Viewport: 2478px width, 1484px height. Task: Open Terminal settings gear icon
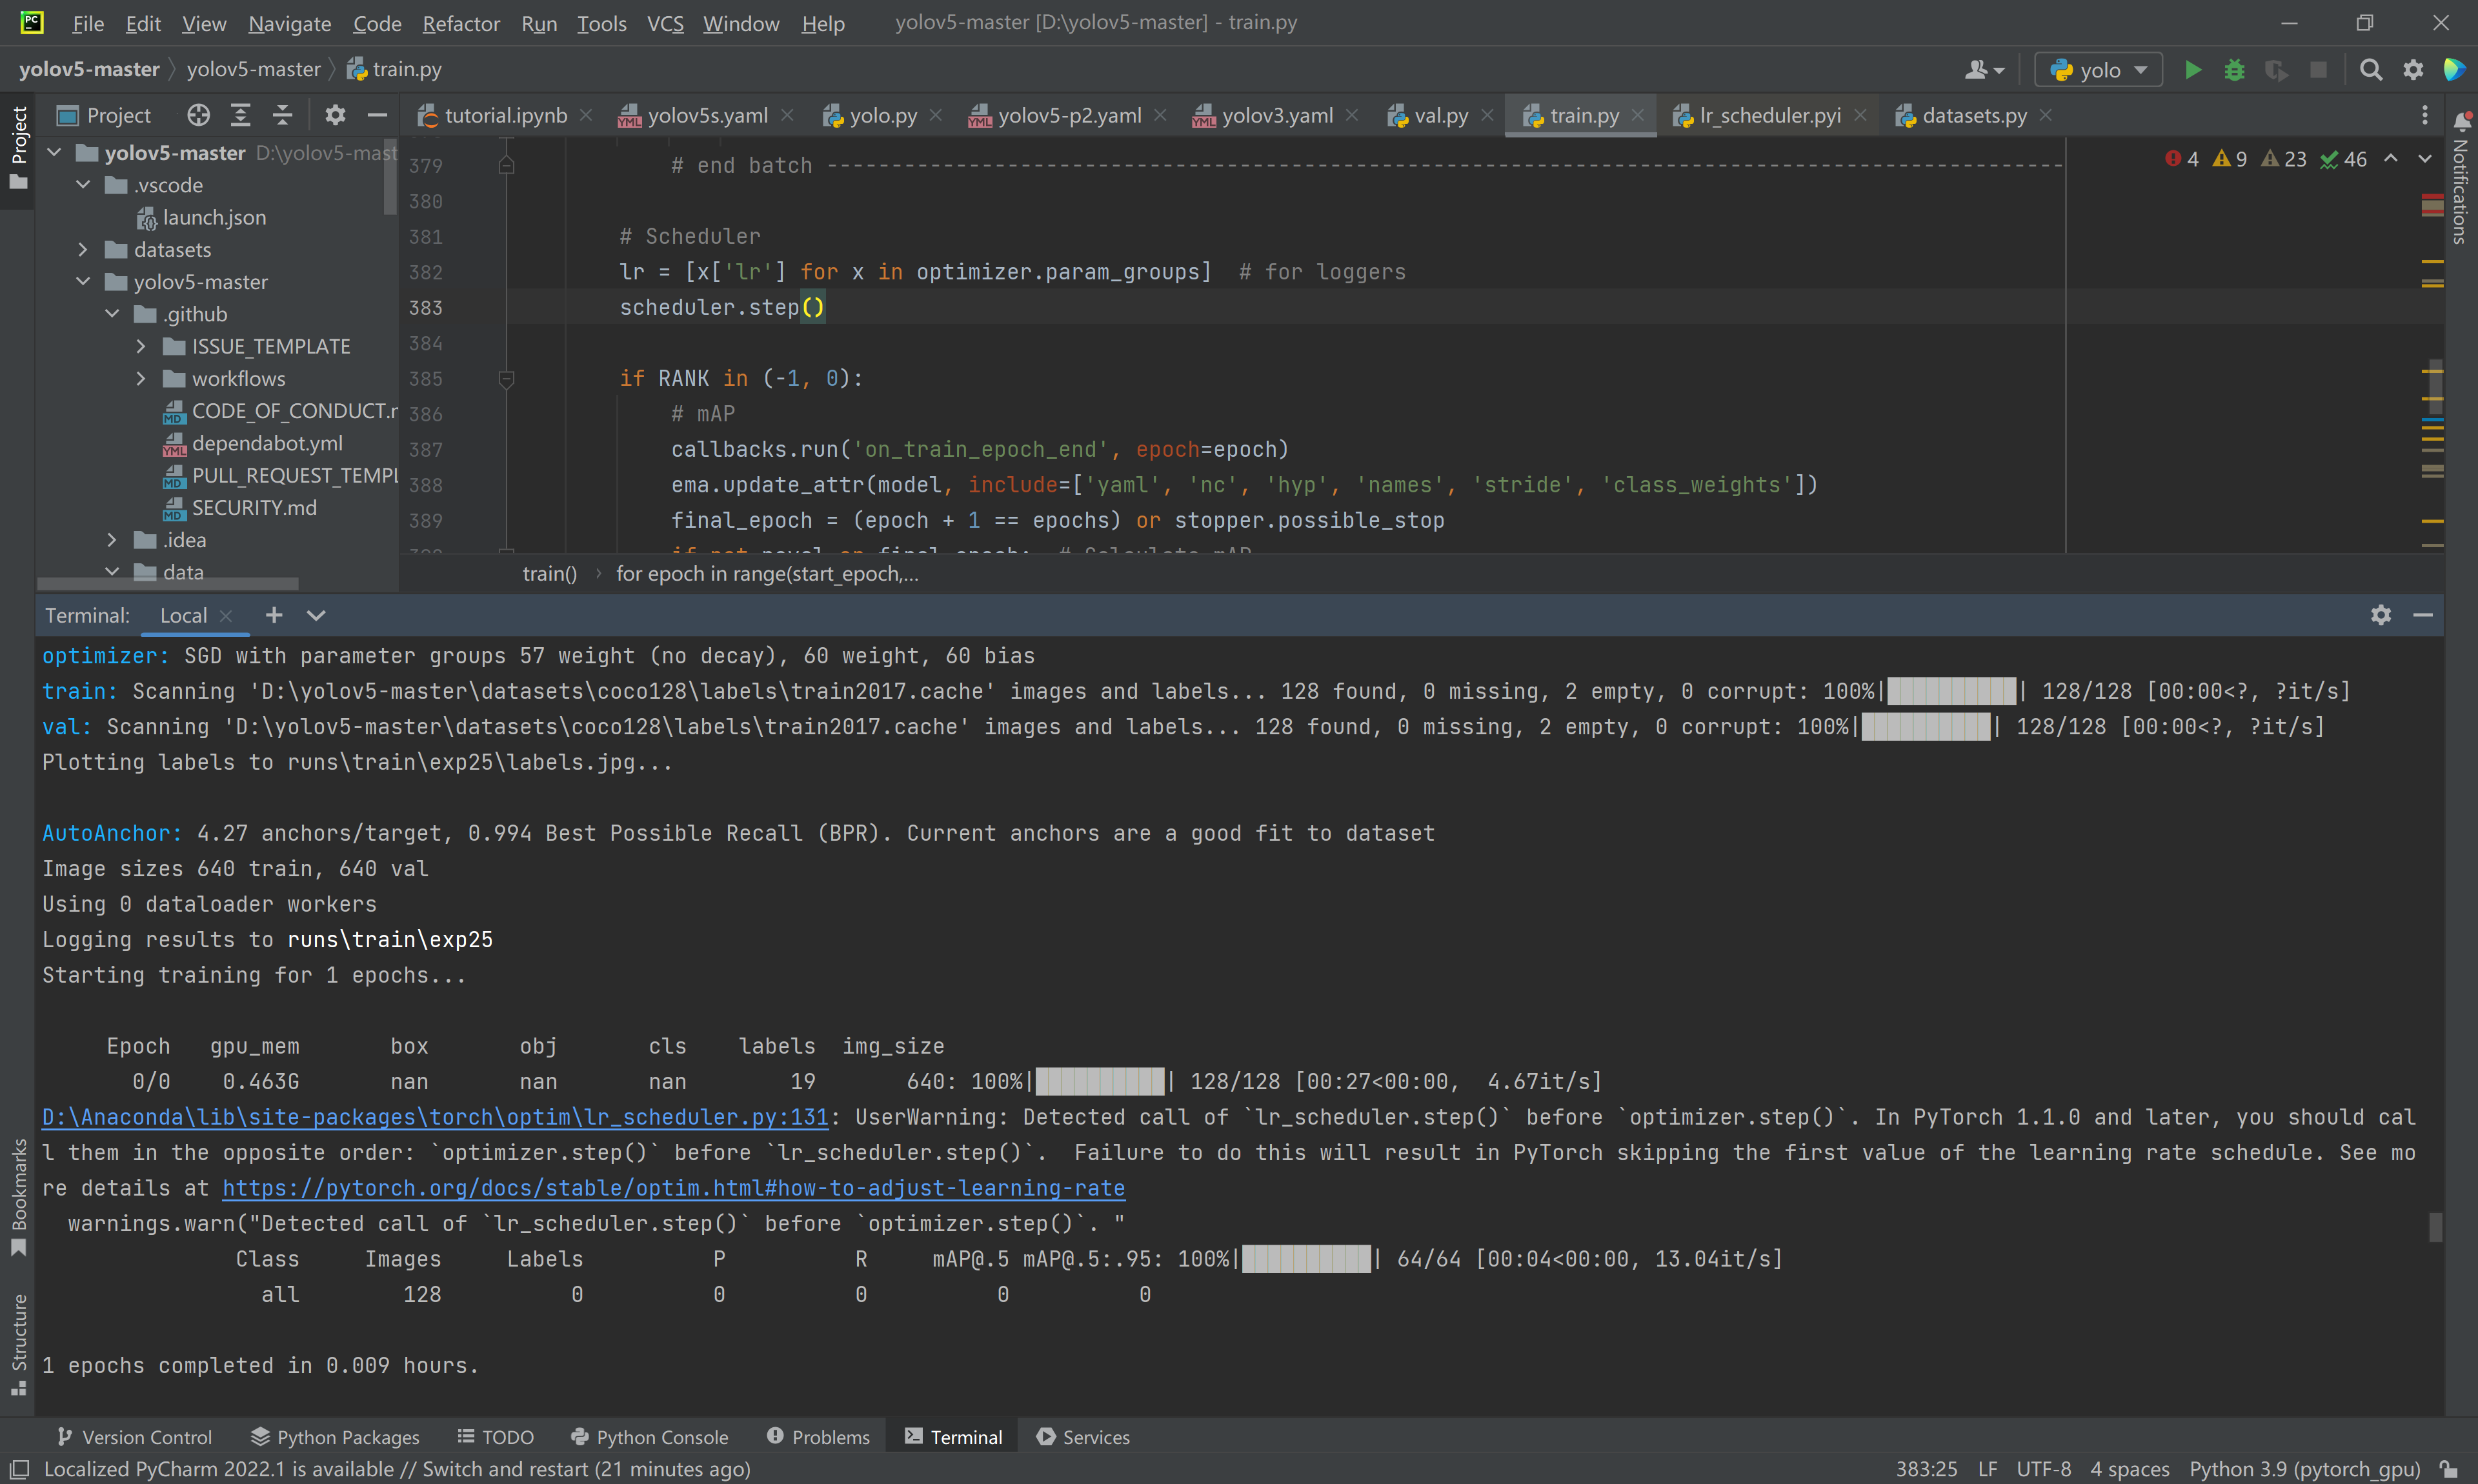[x=2381, y=615]
